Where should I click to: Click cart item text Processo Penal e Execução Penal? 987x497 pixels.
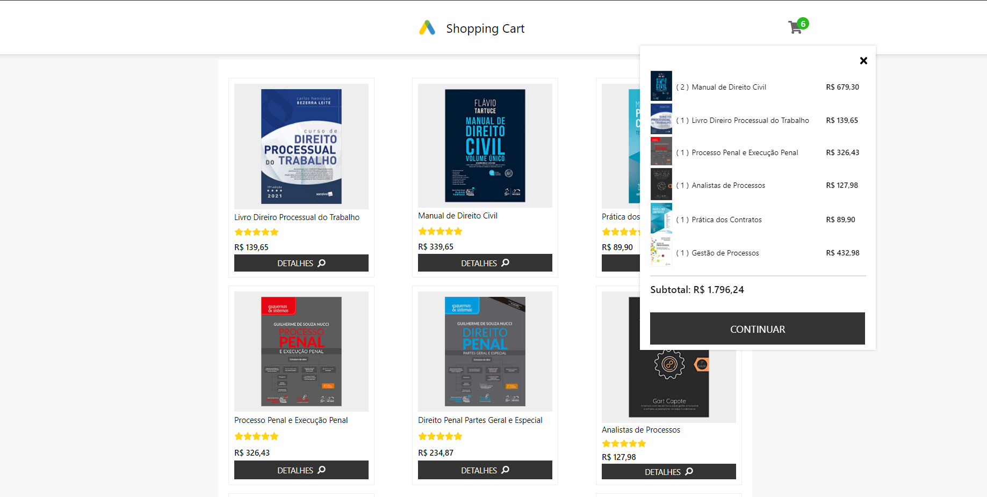click(x=745, y=152)
